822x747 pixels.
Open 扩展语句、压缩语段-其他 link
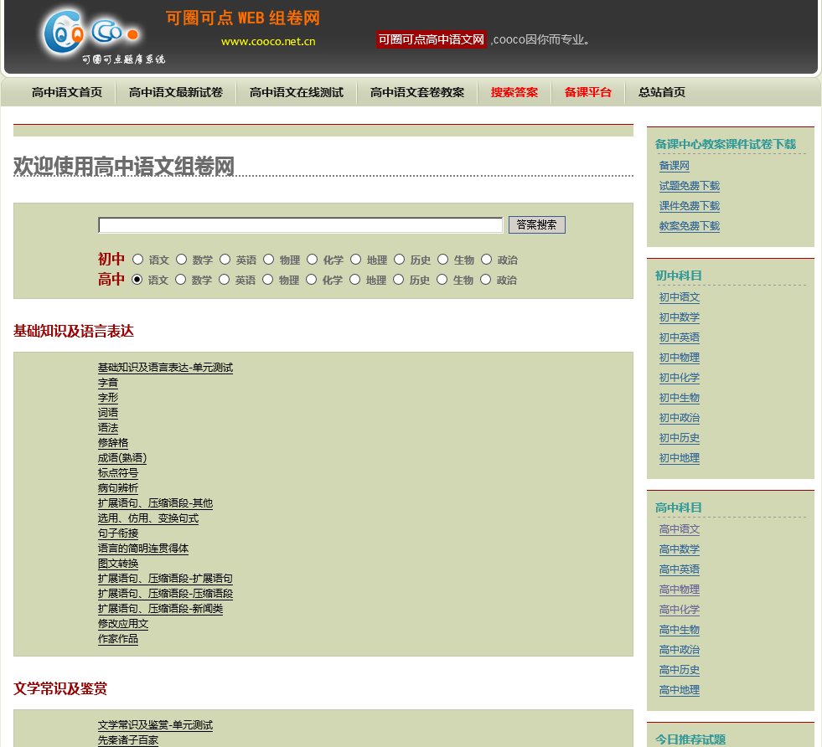155,503
